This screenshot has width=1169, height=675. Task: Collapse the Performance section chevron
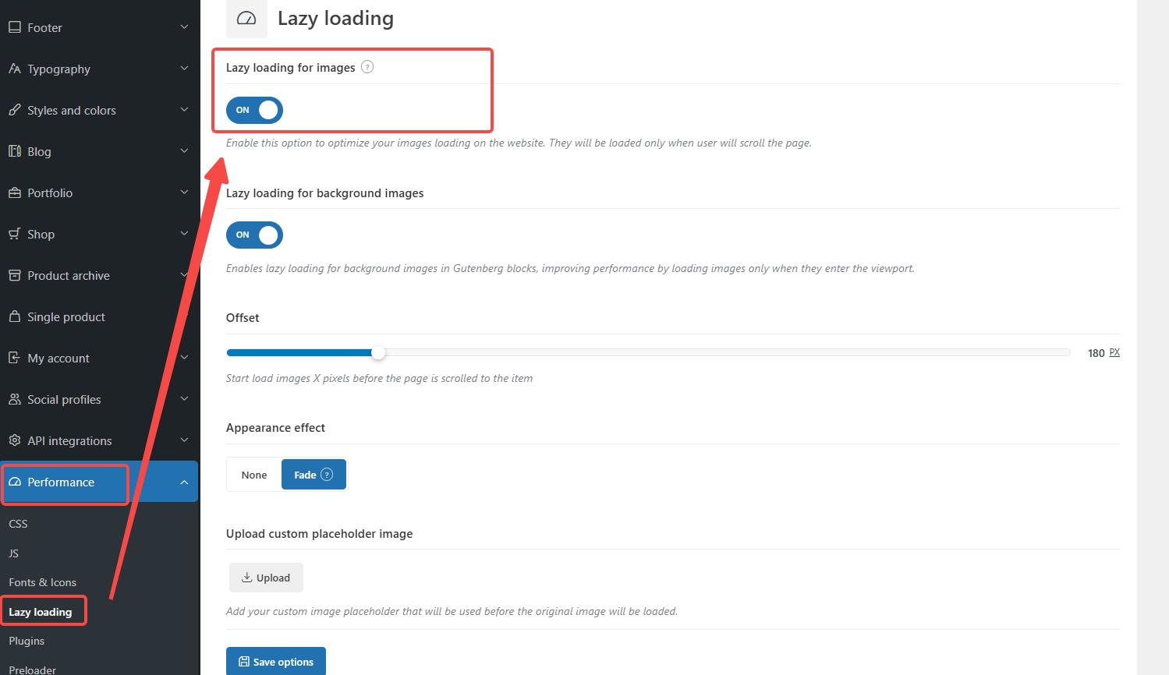point(184,482)
